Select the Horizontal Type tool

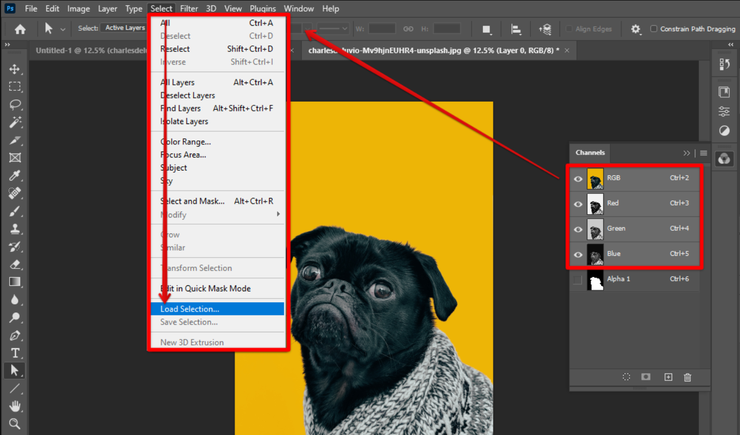[14, 352]
